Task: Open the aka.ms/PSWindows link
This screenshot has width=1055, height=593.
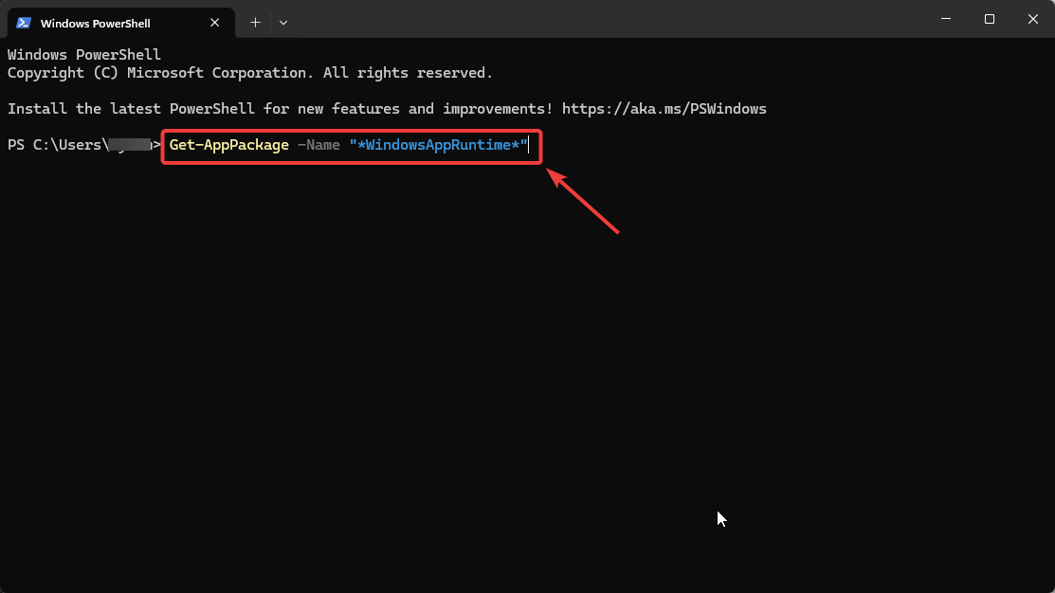Action: (x=666, y=108)
